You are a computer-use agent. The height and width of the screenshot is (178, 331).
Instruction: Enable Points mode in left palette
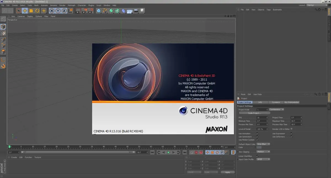3,39
